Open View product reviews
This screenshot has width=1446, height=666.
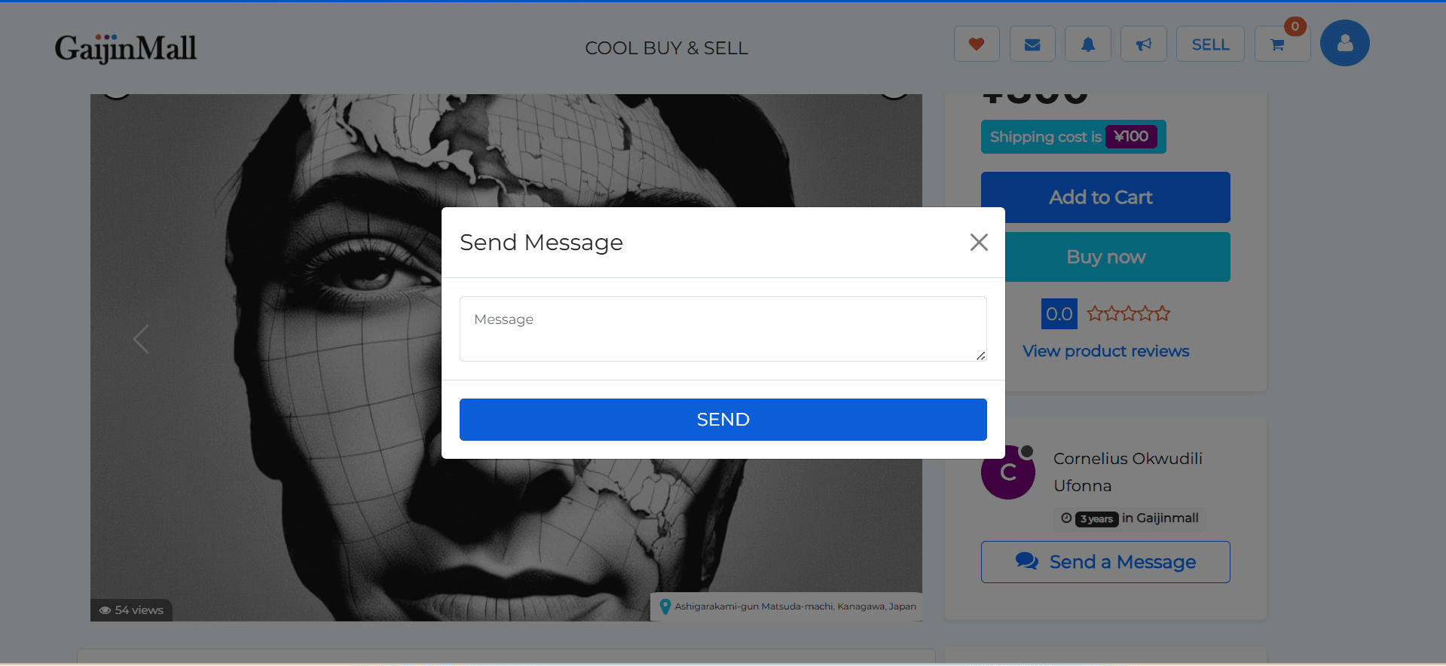coord(1105,351)
